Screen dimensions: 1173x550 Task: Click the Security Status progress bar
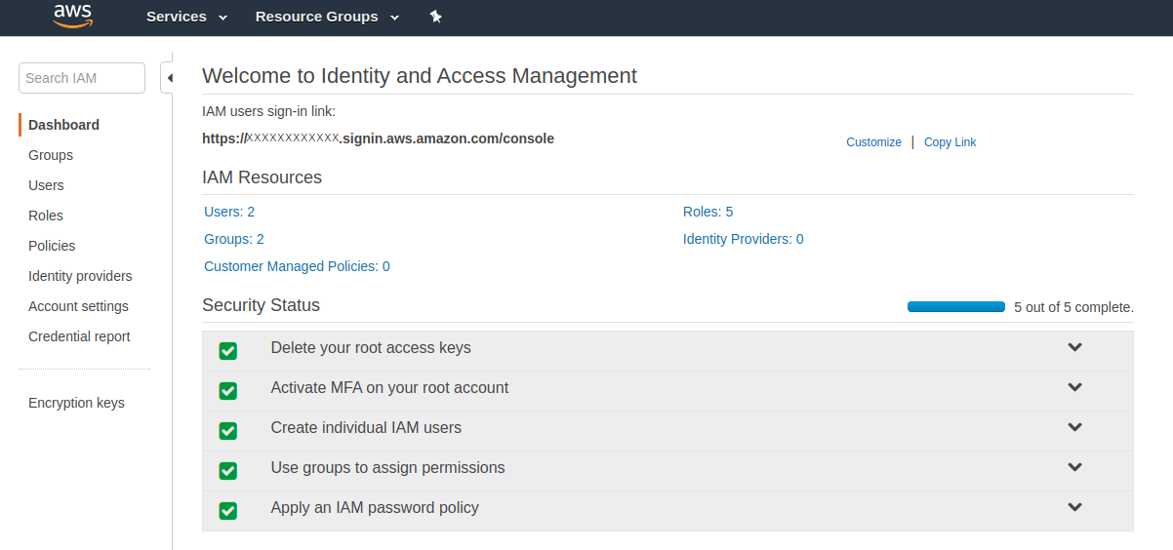tap(956, 306)
